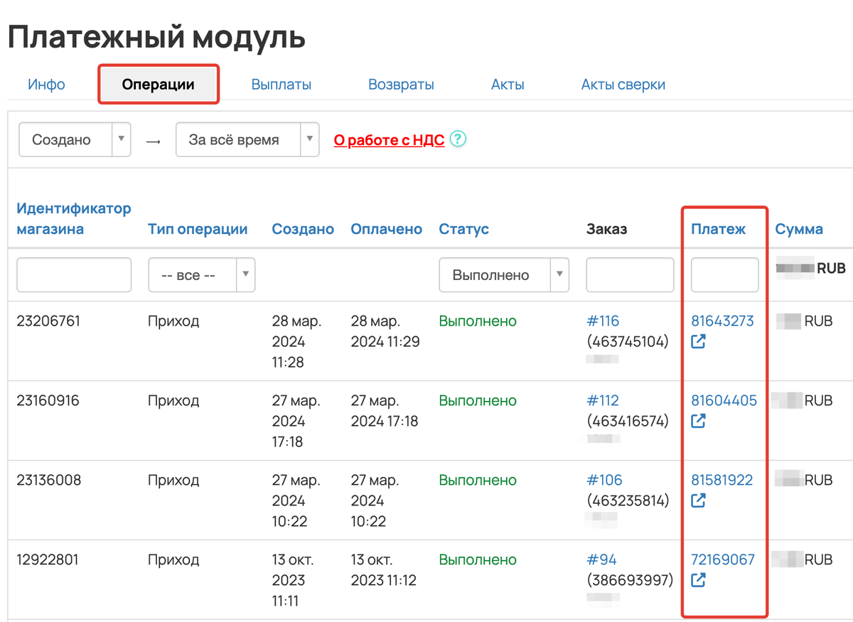The height and width of the screenshot is (622, 853).
Task: Open the Акты tab
Action: tap(508, 85)
